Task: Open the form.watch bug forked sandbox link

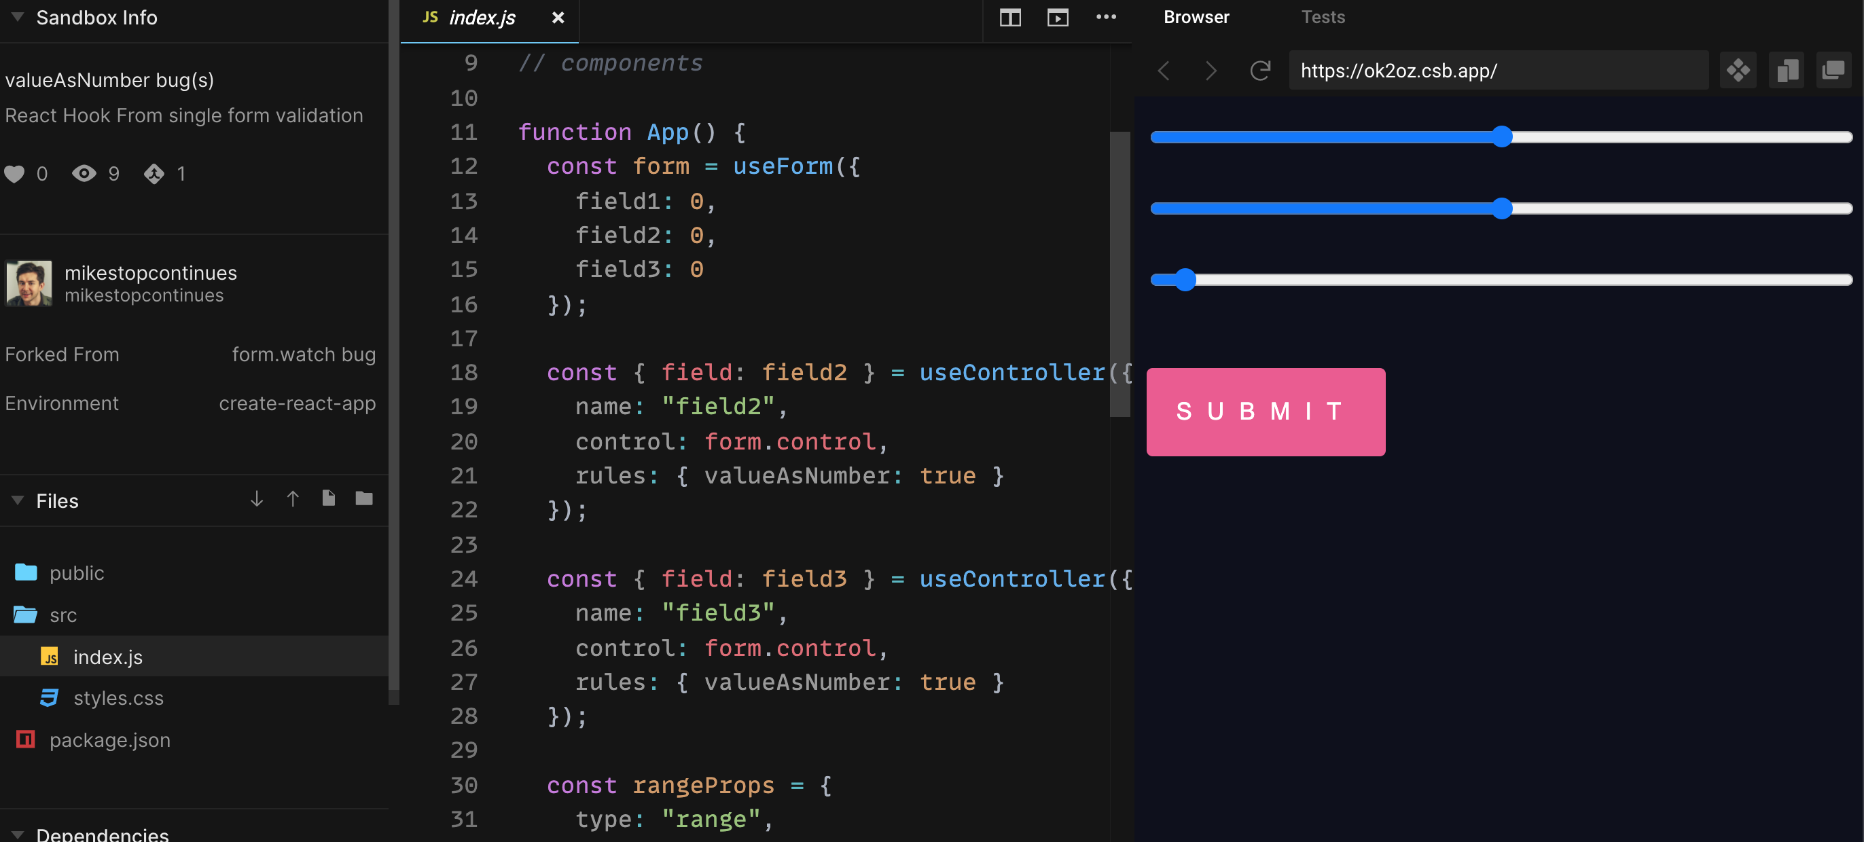Action: pos(304,354)
